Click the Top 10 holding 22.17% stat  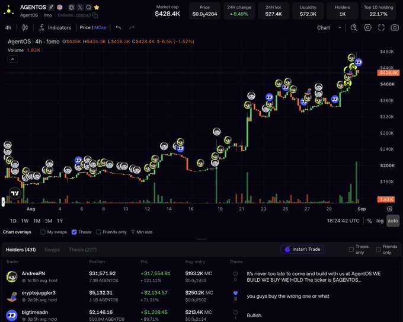(378, 11)
